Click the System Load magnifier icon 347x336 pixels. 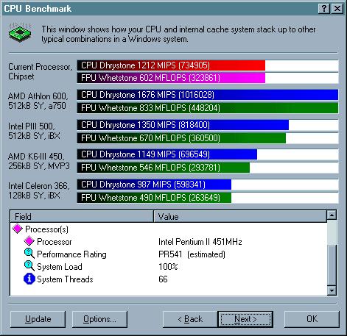click(x=29, y=266)
